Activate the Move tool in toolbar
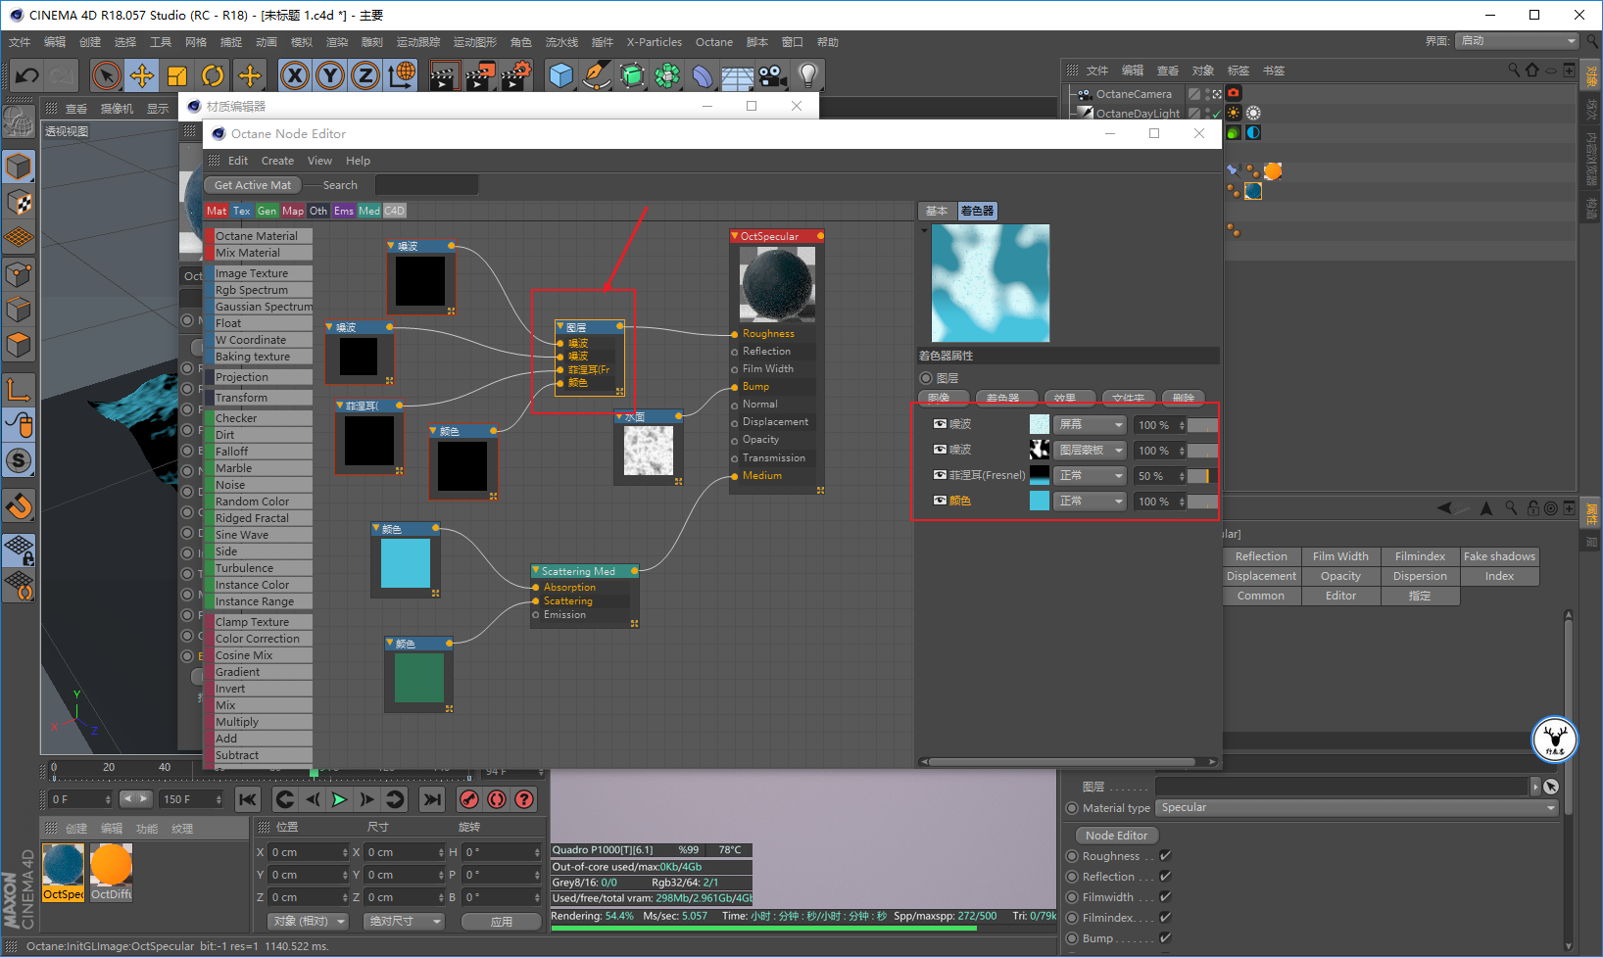Image resolution: width=1603 pixels, height=957 pixels. (x=142, y=75)
